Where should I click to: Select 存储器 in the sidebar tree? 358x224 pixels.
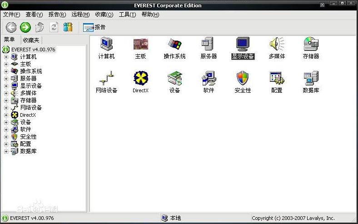28,100
